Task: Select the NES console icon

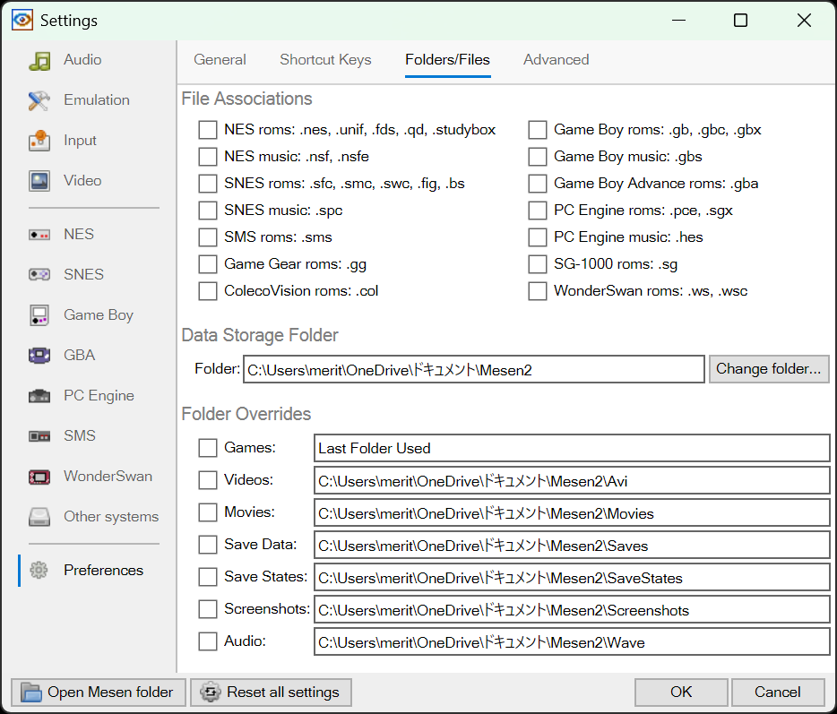Action: [39, 235]
